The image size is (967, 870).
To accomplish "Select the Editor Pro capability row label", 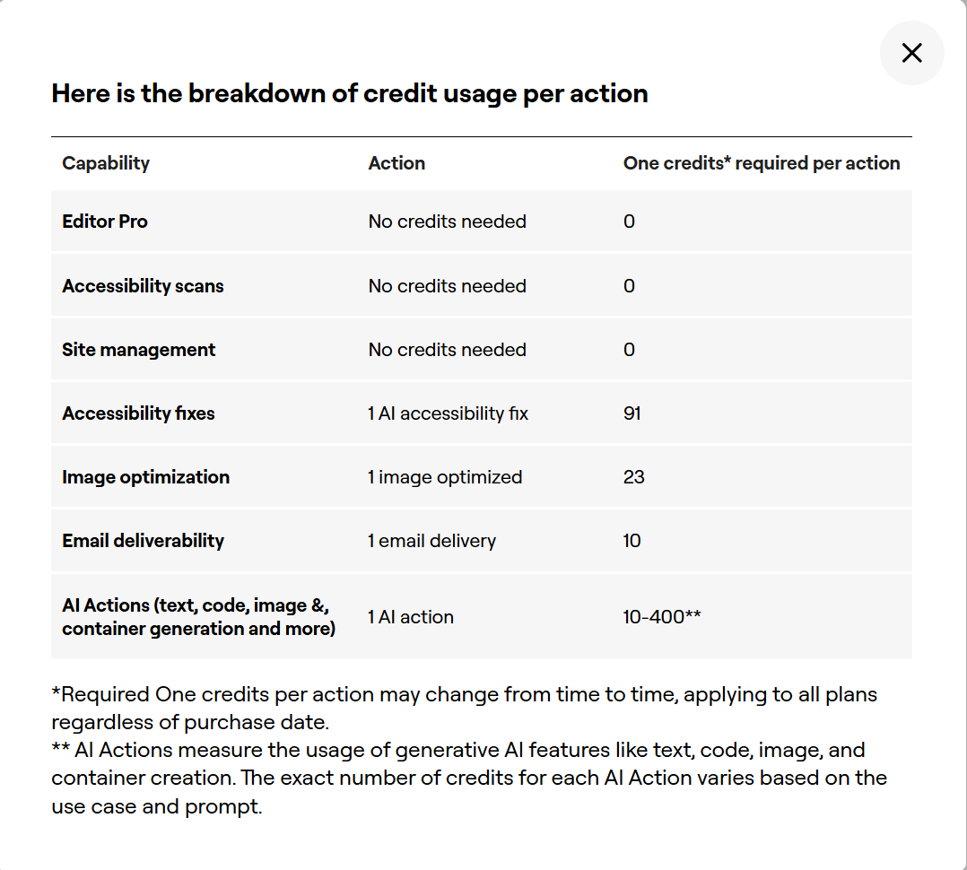I will pos(105,222).
